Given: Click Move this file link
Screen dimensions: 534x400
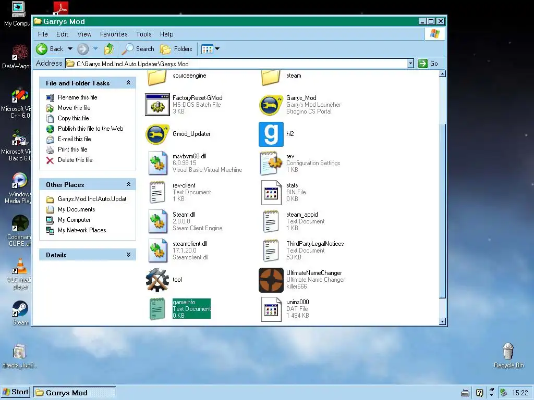Looking at the screenshot, I should point(74,108).
